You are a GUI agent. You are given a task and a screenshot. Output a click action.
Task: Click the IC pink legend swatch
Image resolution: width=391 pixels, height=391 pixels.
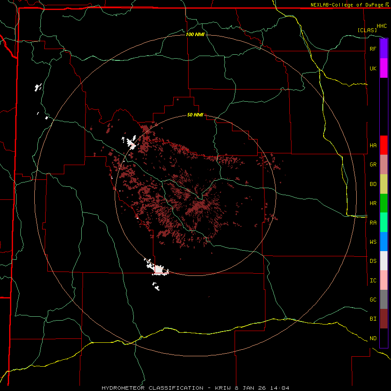click(x=384, y=280)
